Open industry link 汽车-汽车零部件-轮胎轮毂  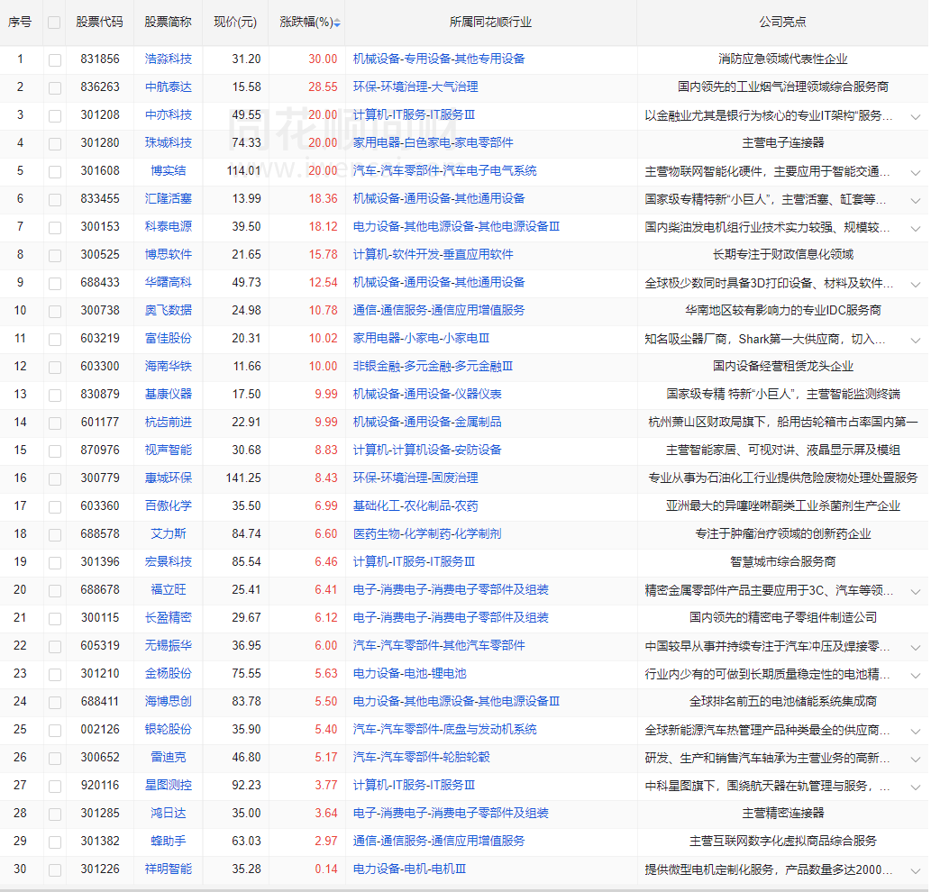(x=421, y=757)
